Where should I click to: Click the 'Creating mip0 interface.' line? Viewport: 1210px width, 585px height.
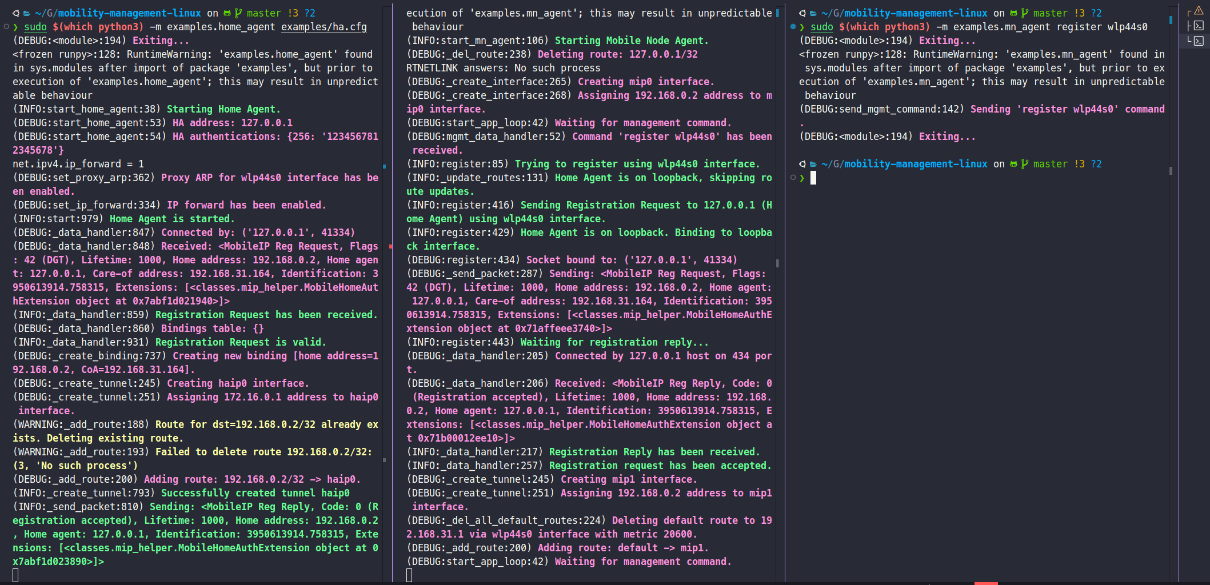pos(561,82)
